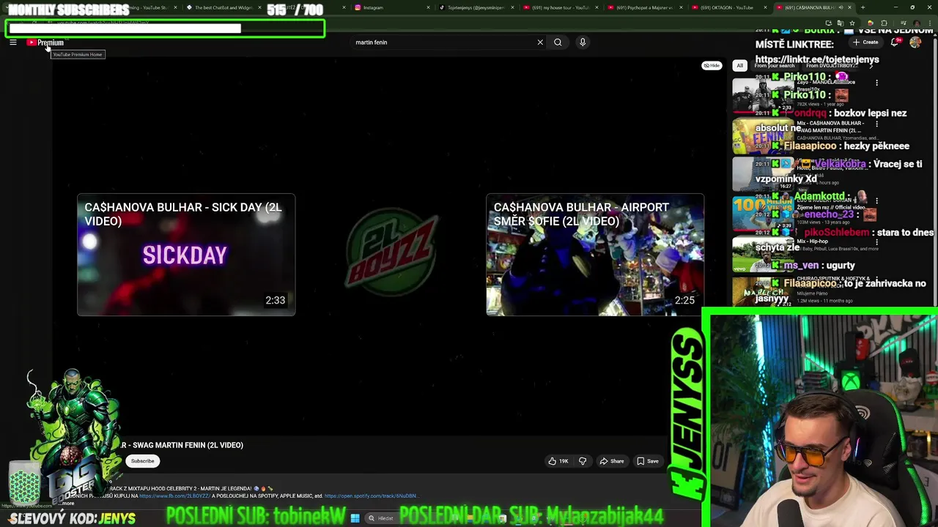Save the video to a playlist
Screen dimensions: 938x527
coord(648,461)
